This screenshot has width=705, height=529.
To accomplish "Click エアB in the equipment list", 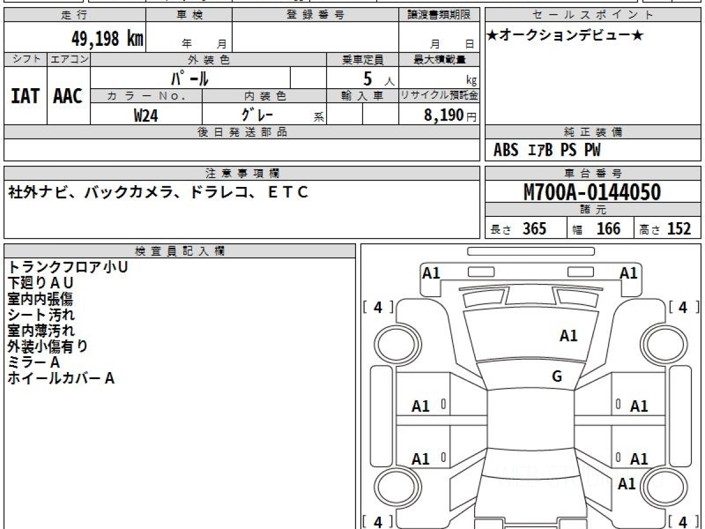I will click(x=540, y=150).
